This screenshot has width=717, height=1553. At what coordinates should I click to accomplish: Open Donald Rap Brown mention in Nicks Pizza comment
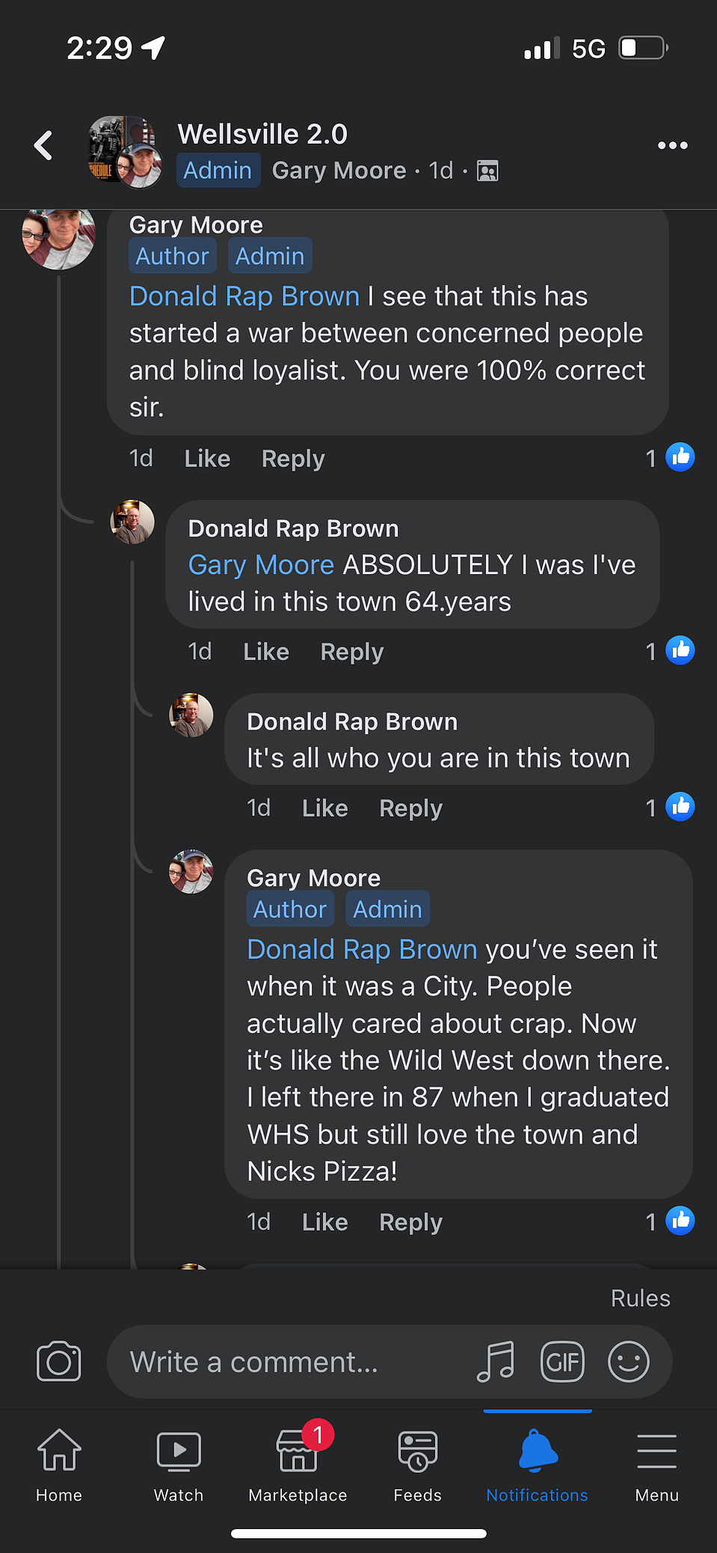pyautogui.click(x=362, y=949)
